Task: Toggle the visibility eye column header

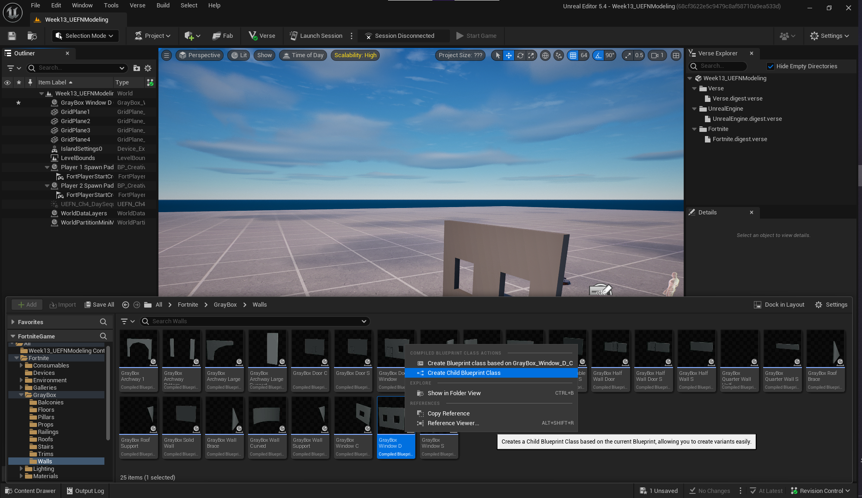Action: tap(7, 83)
